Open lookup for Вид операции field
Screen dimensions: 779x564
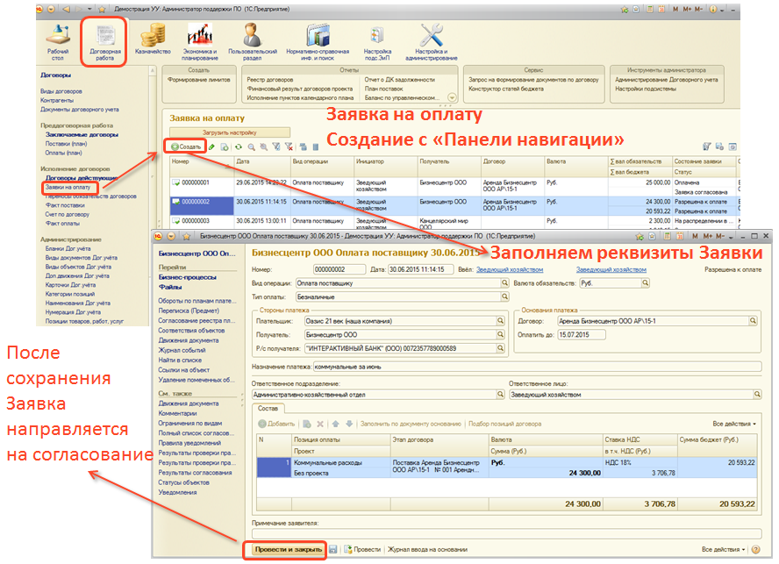tap(504, 283)
